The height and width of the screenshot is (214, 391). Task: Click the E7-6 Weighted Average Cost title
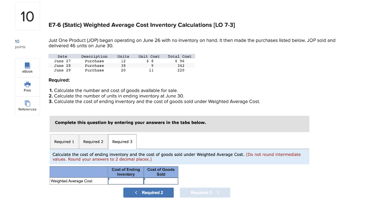pyautogui.click(x=142, y=25)
